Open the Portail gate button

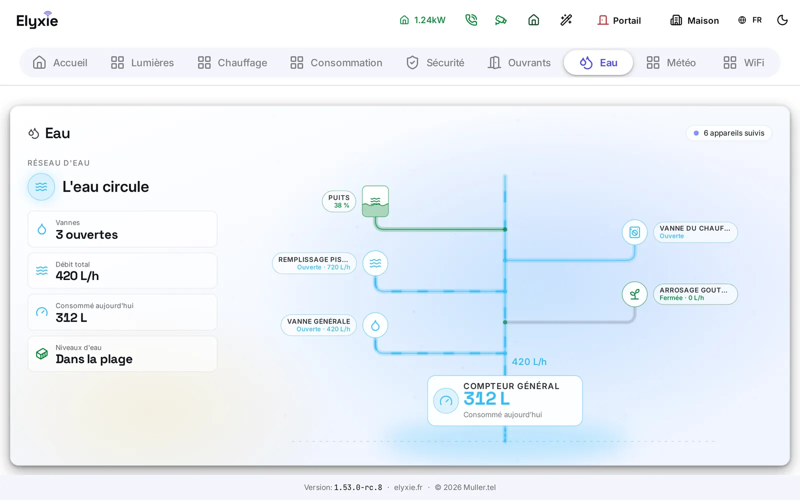(x=619, y=20)
